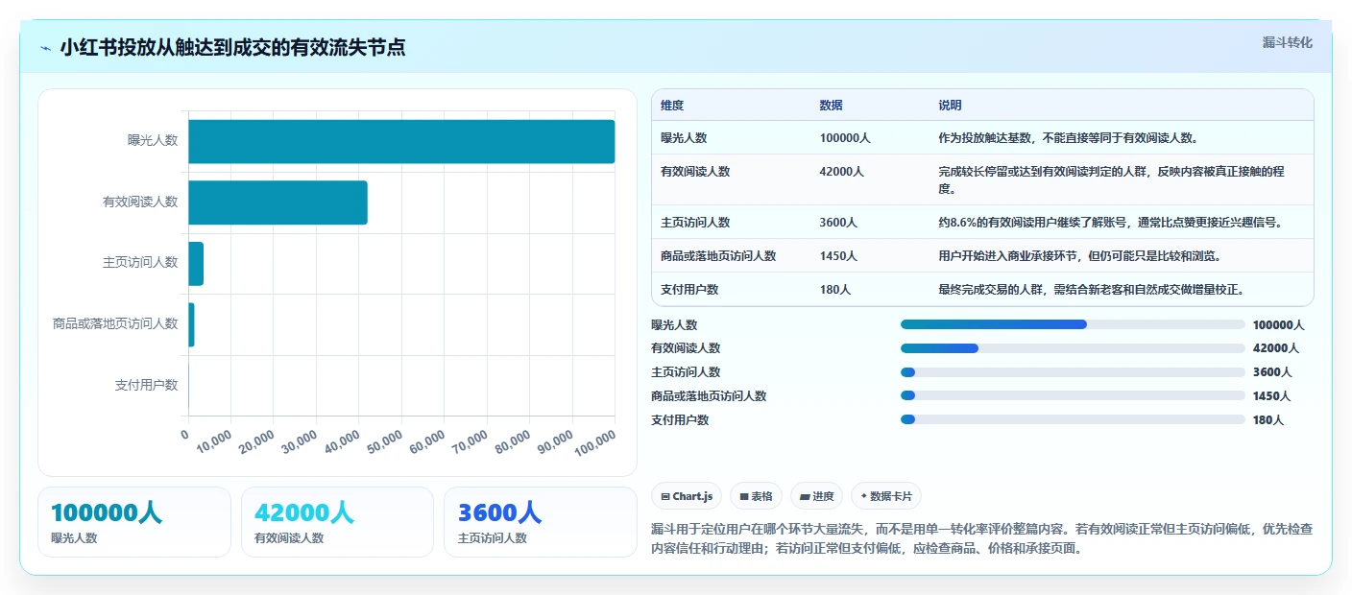Click the sparkle icon inside the 数据卡片 pill

coord(864,496)
